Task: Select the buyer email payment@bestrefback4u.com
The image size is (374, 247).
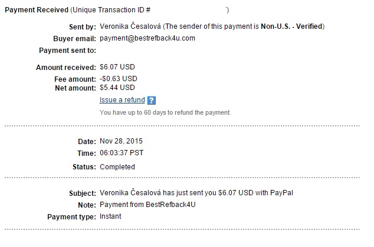Action: [x=147, y=38]
